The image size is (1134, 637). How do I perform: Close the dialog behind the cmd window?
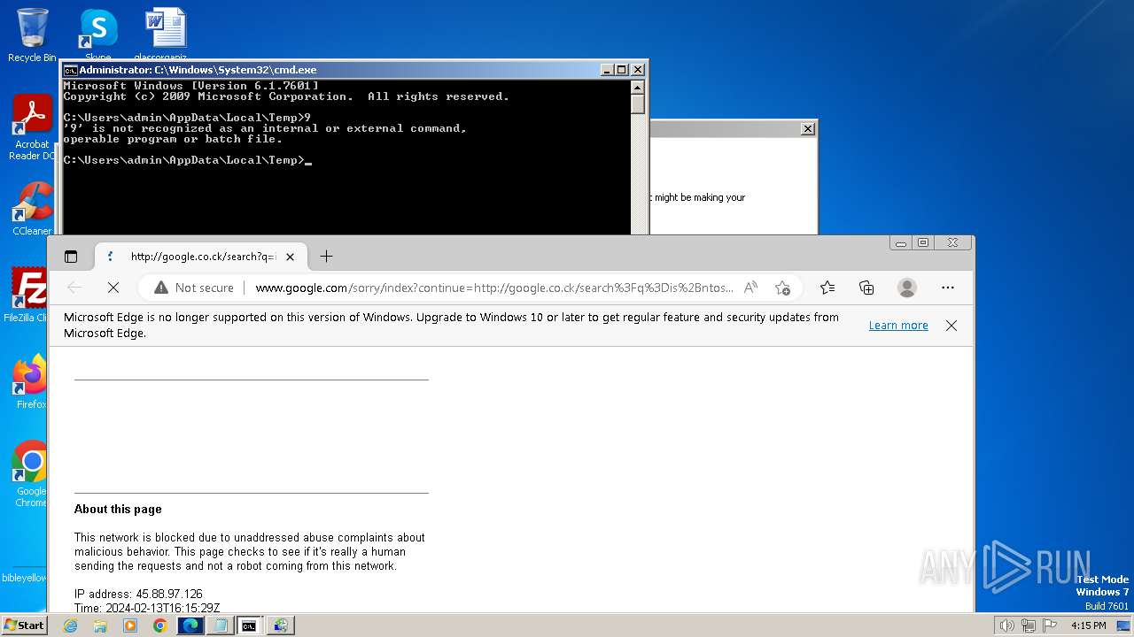click(807, 128)
